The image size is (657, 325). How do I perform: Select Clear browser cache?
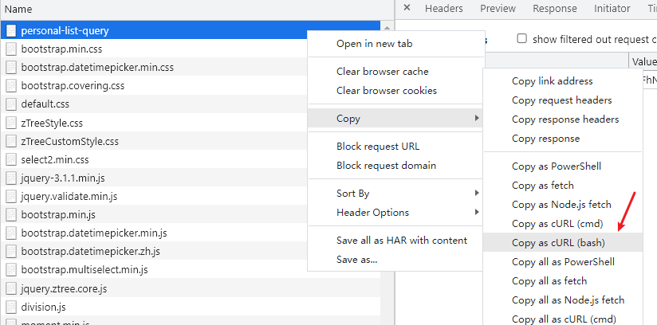click(382, 72)
